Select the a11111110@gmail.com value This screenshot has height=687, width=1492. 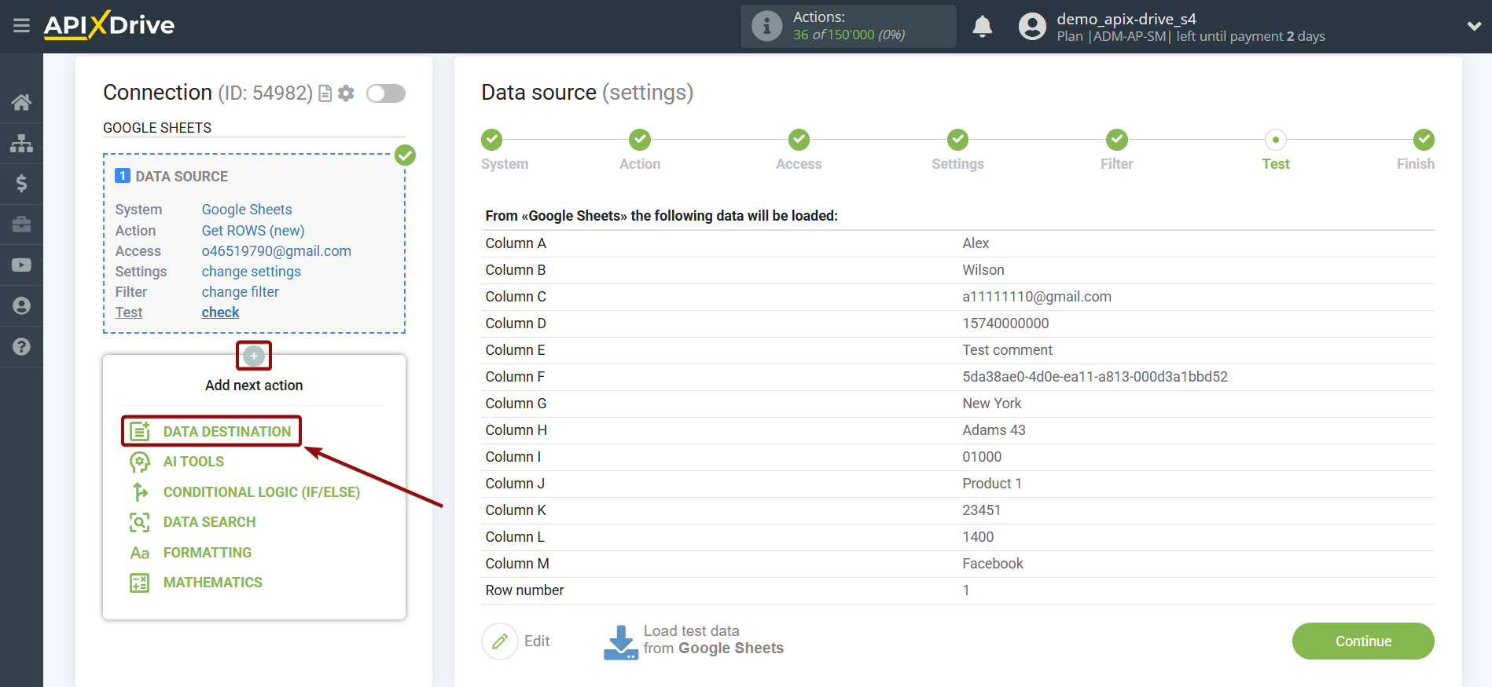(1037, 297)
